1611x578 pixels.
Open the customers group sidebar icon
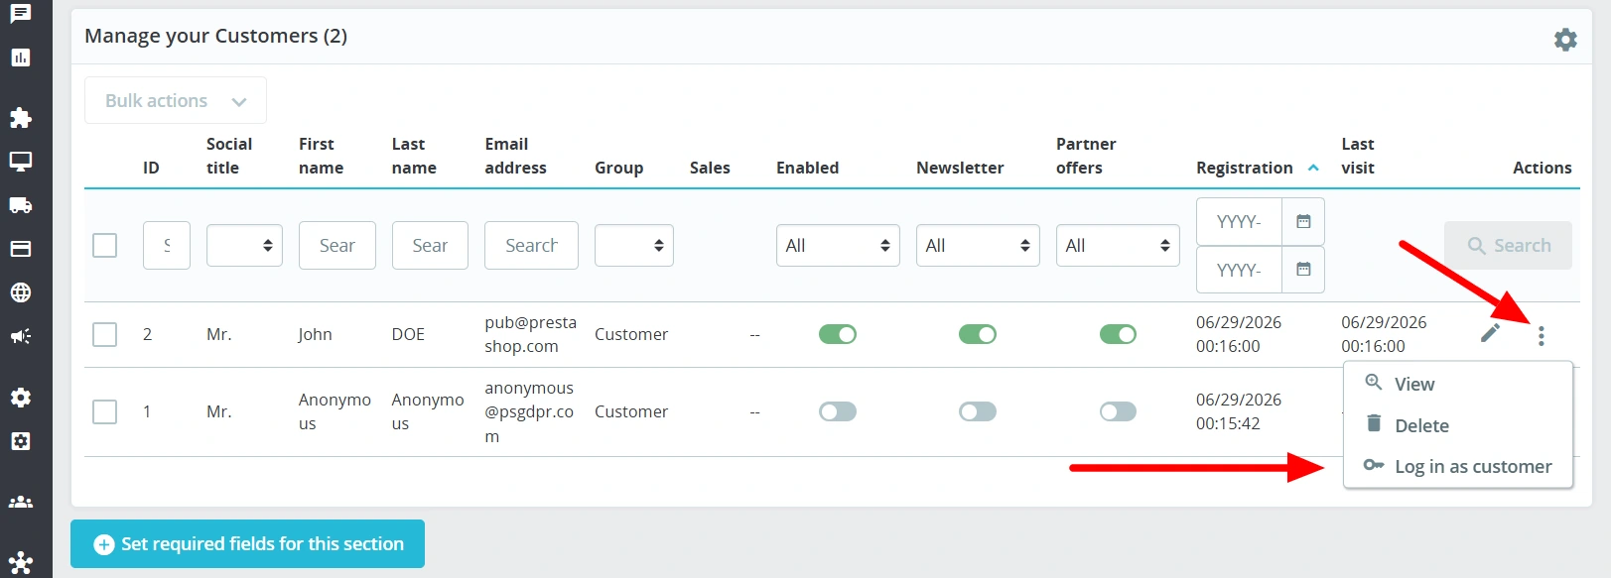21,503
